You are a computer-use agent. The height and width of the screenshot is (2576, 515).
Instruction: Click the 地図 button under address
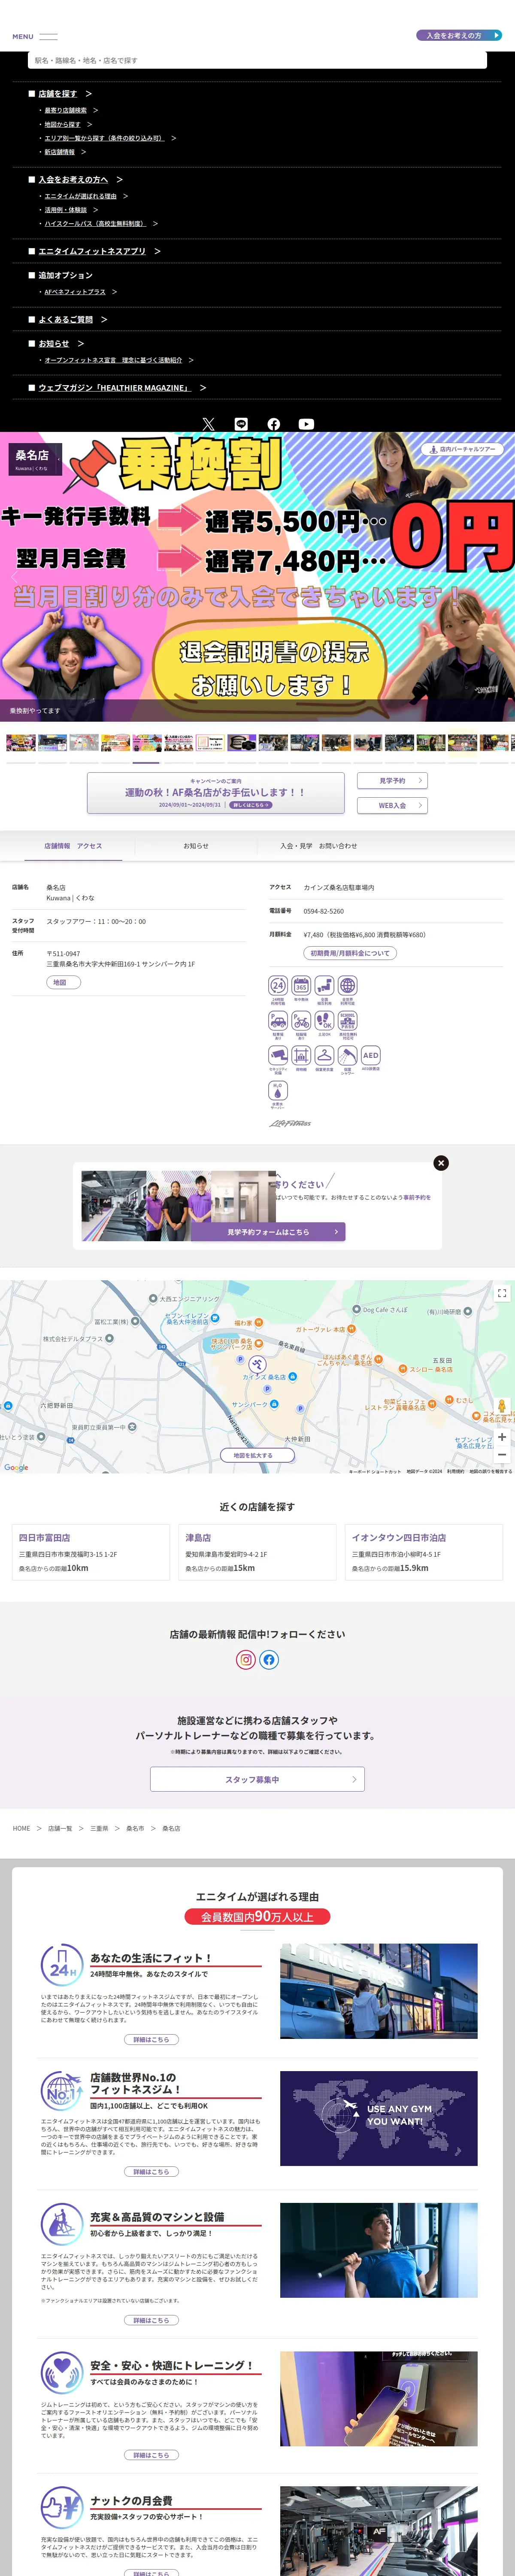63,982
